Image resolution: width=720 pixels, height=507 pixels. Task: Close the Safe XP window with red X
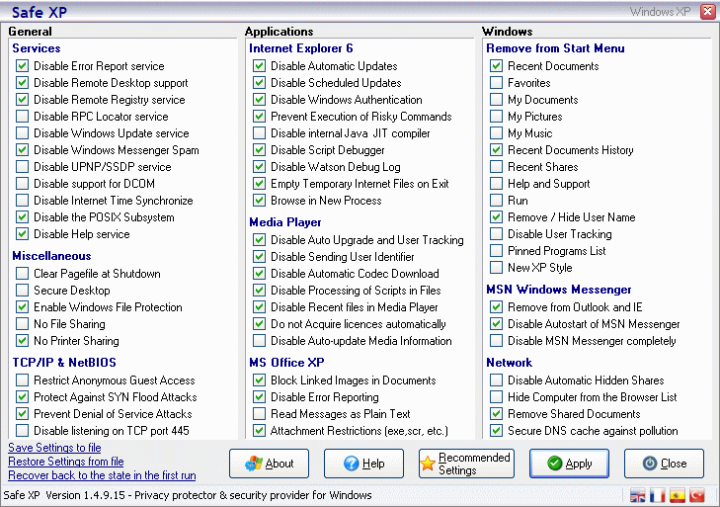[707, 12]
